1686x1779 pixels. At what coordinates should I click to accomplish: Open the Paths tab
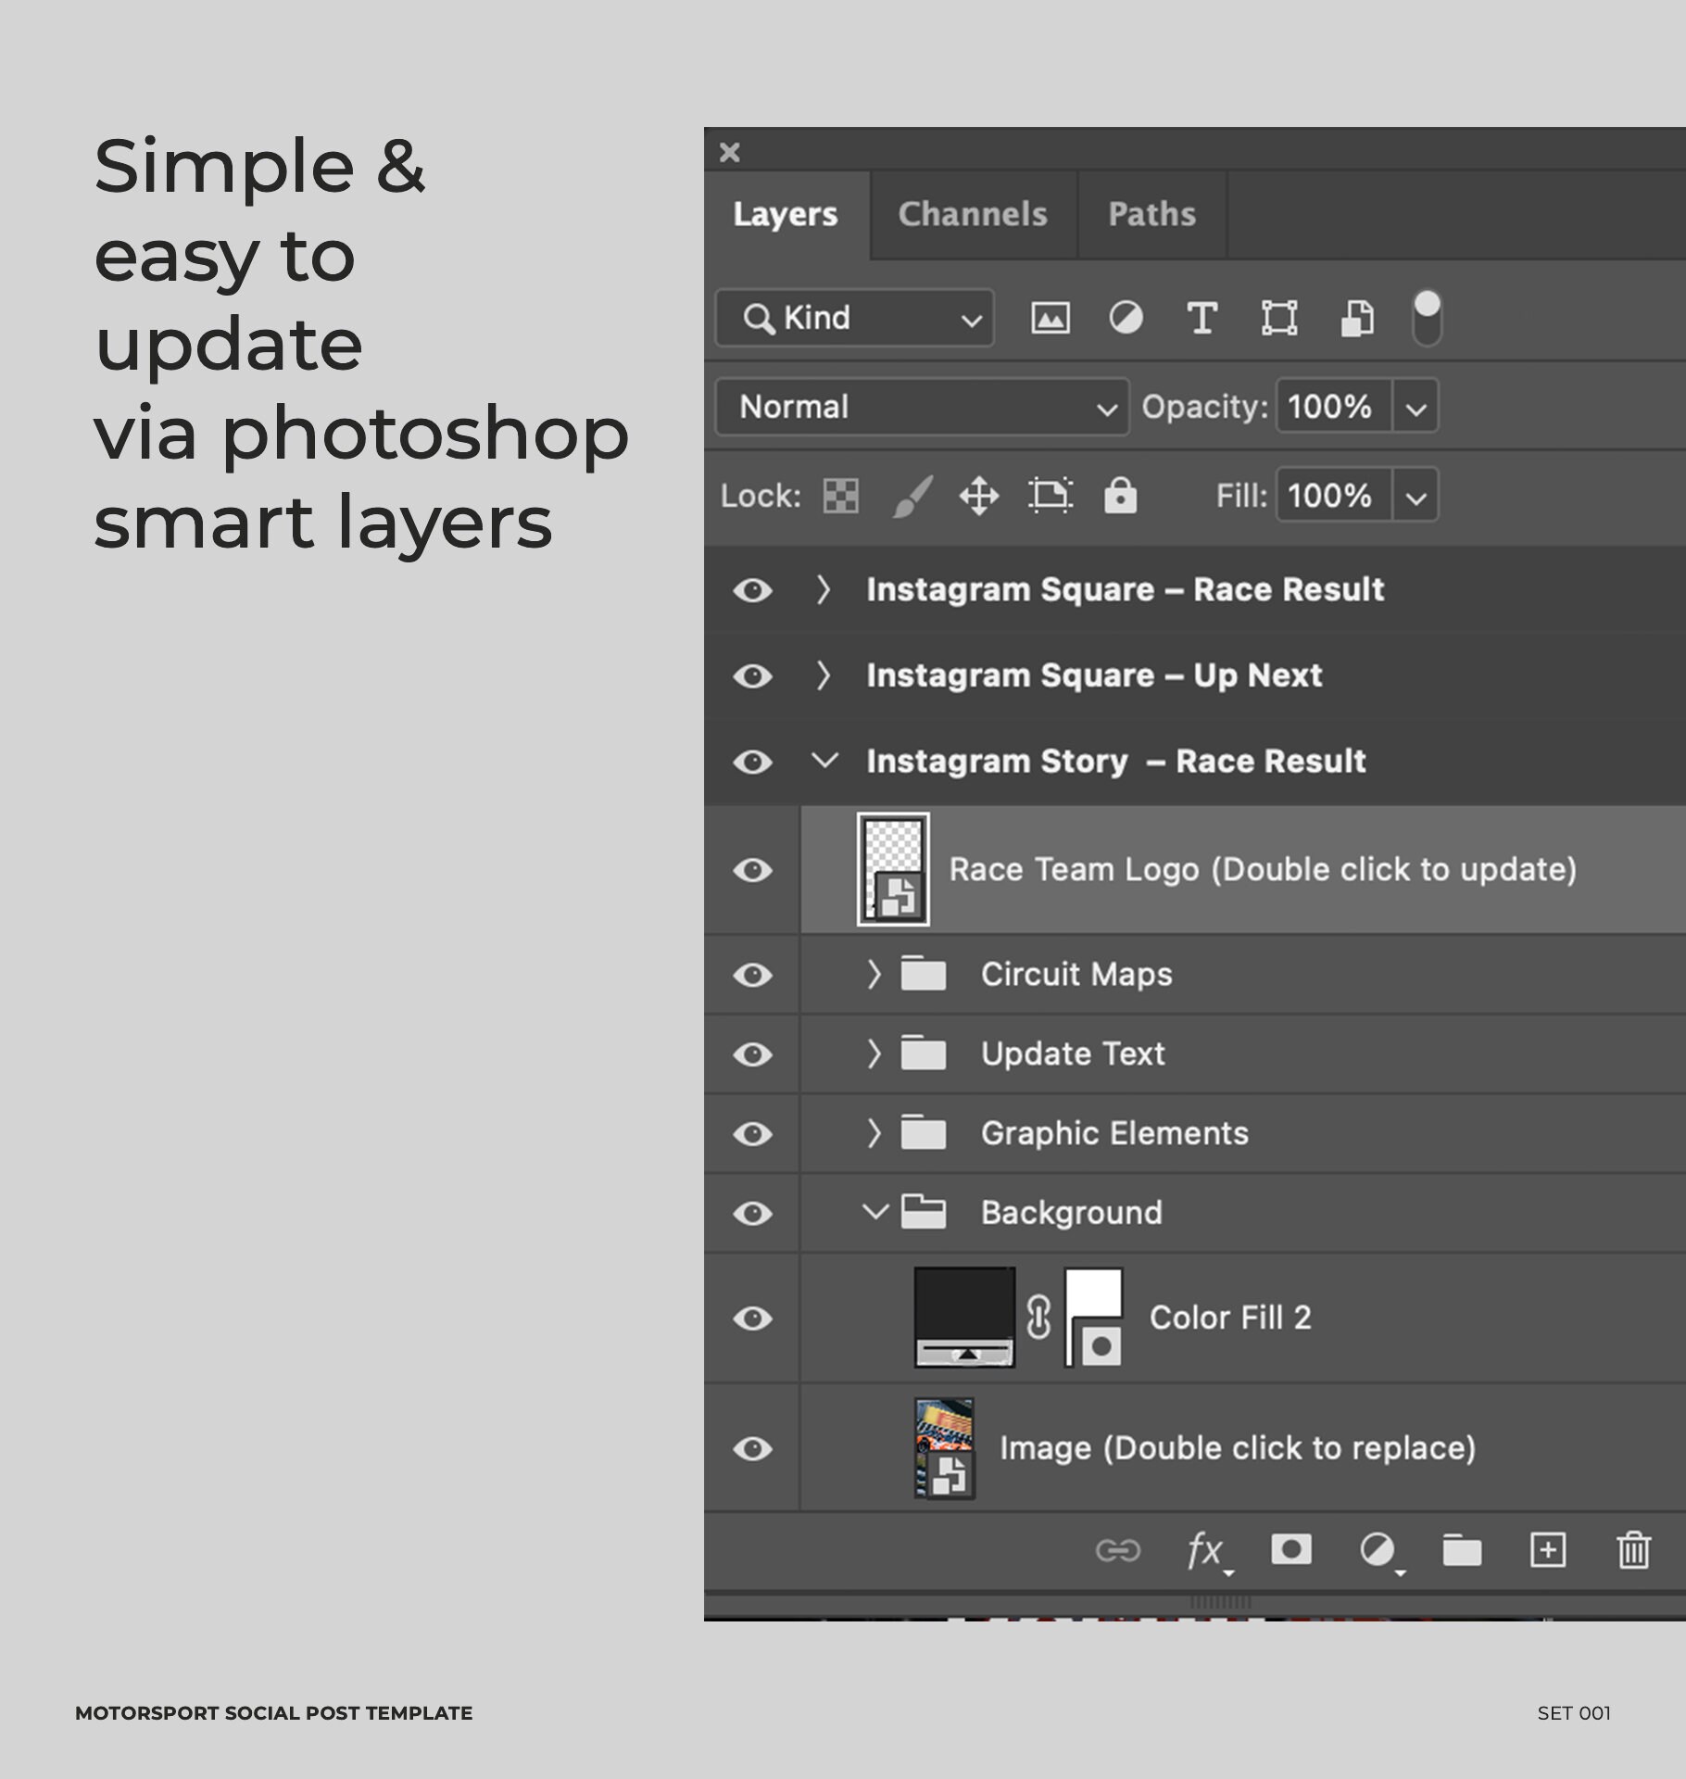coord(1151,214)
